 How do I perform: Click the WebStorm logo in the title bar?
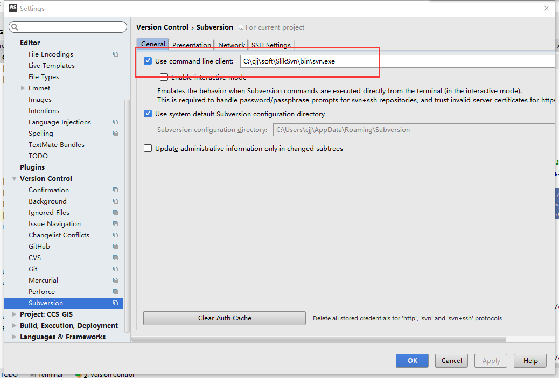(13, 8)
